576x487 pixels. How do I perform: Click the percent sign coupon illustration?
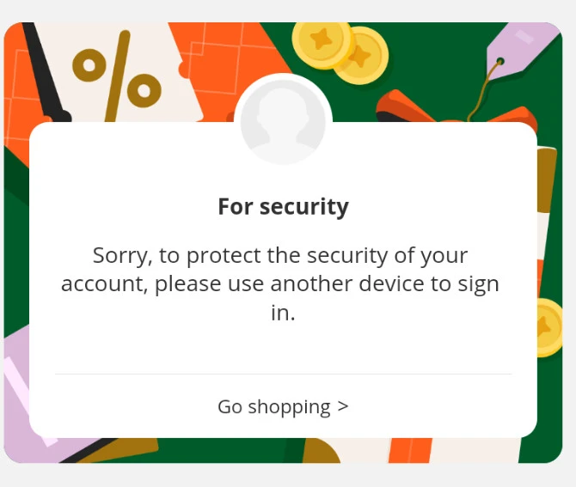(117, 76)
